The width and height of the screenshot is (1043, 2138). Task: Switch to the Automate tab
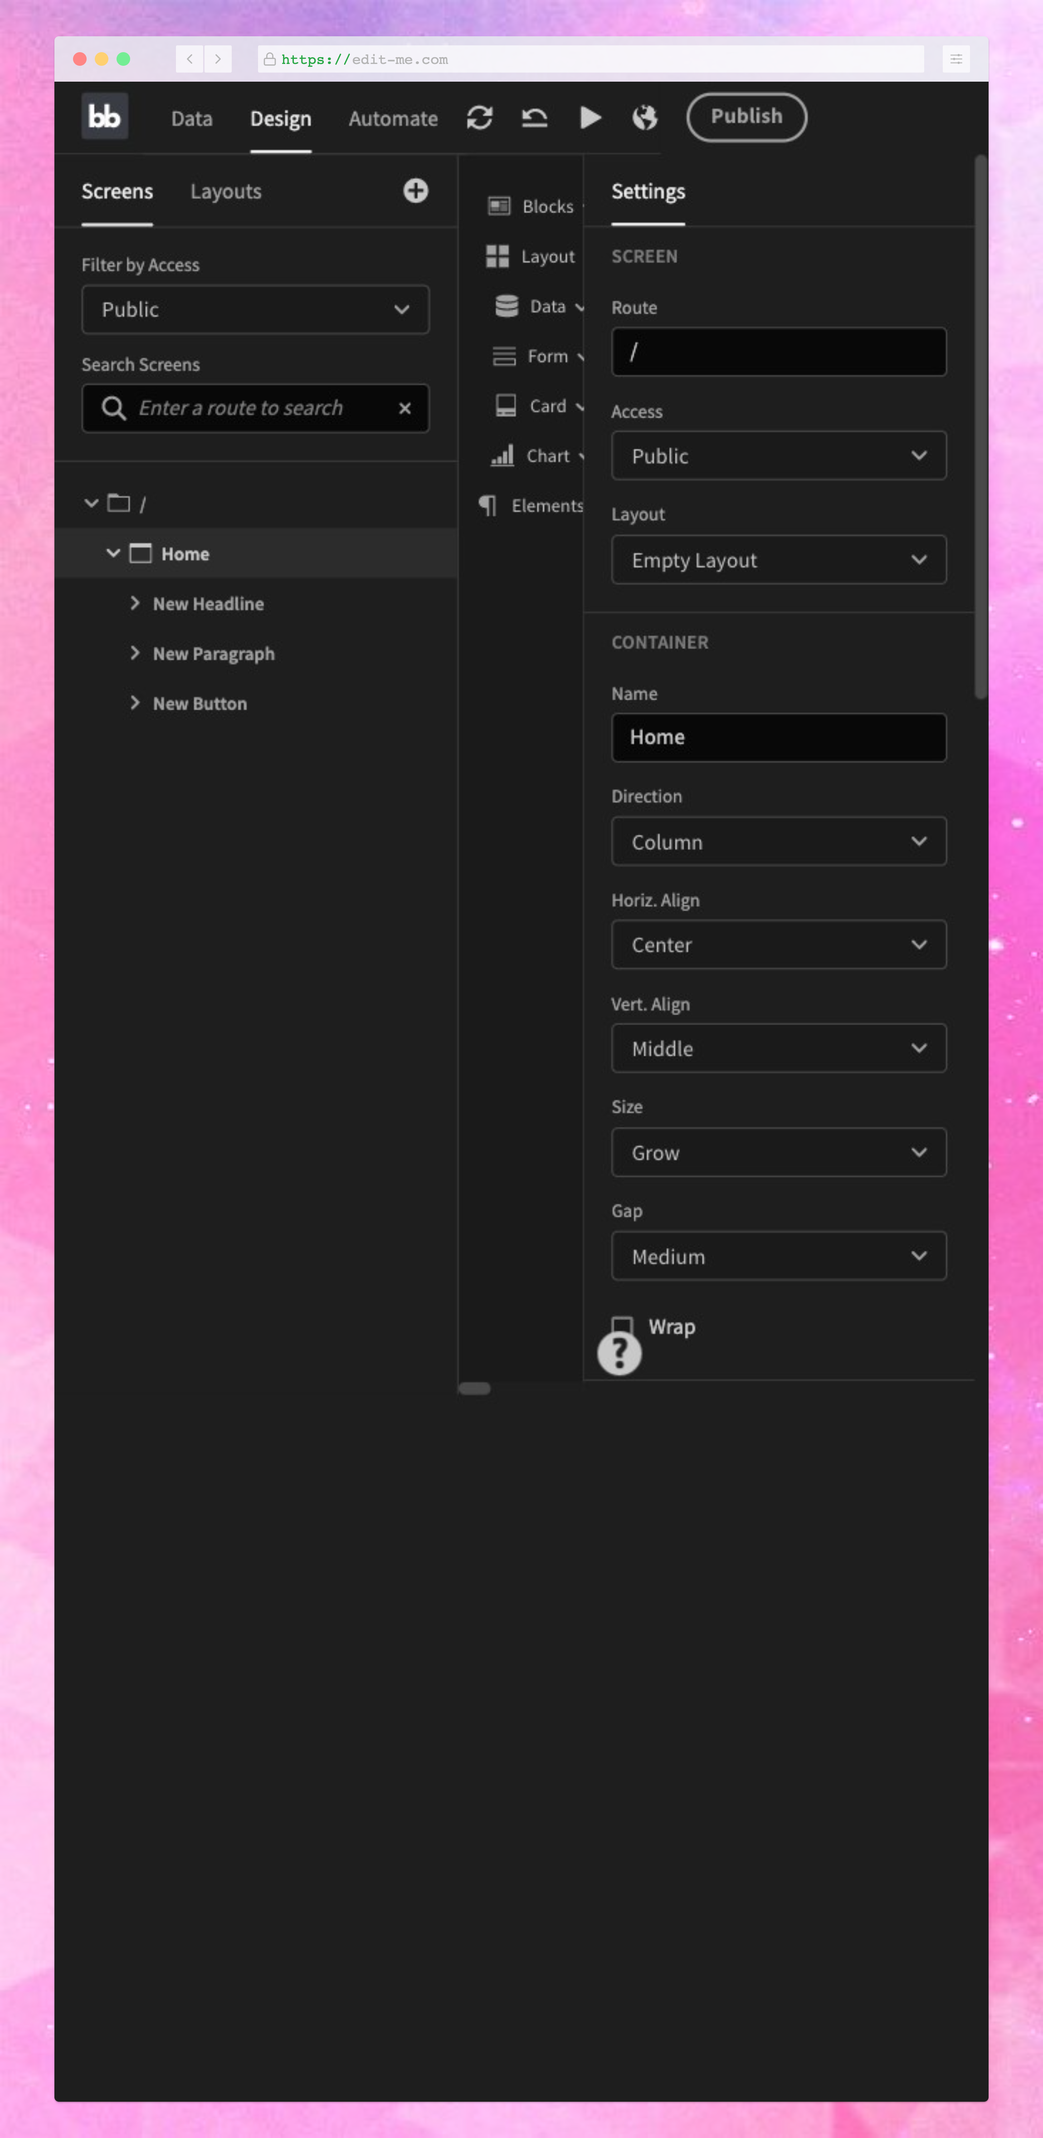tap(393, 119)
